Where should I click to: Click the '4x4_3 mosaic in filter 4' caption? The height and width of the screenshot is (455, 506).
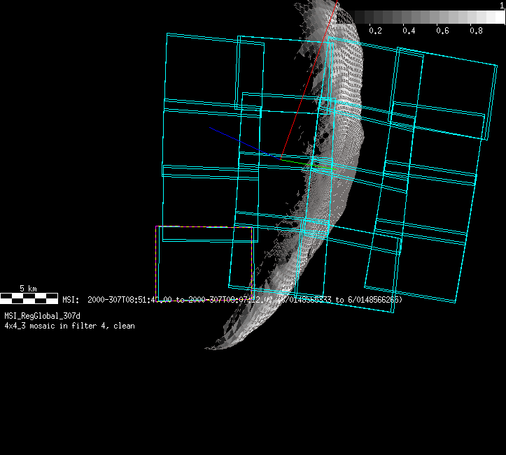tap(69, 326)
